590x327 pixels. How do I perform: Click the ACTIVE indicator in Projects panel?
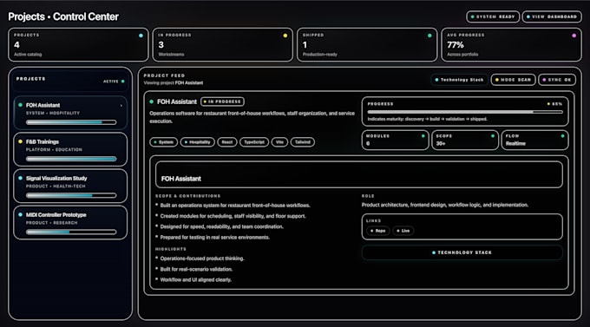pos(114,82)
